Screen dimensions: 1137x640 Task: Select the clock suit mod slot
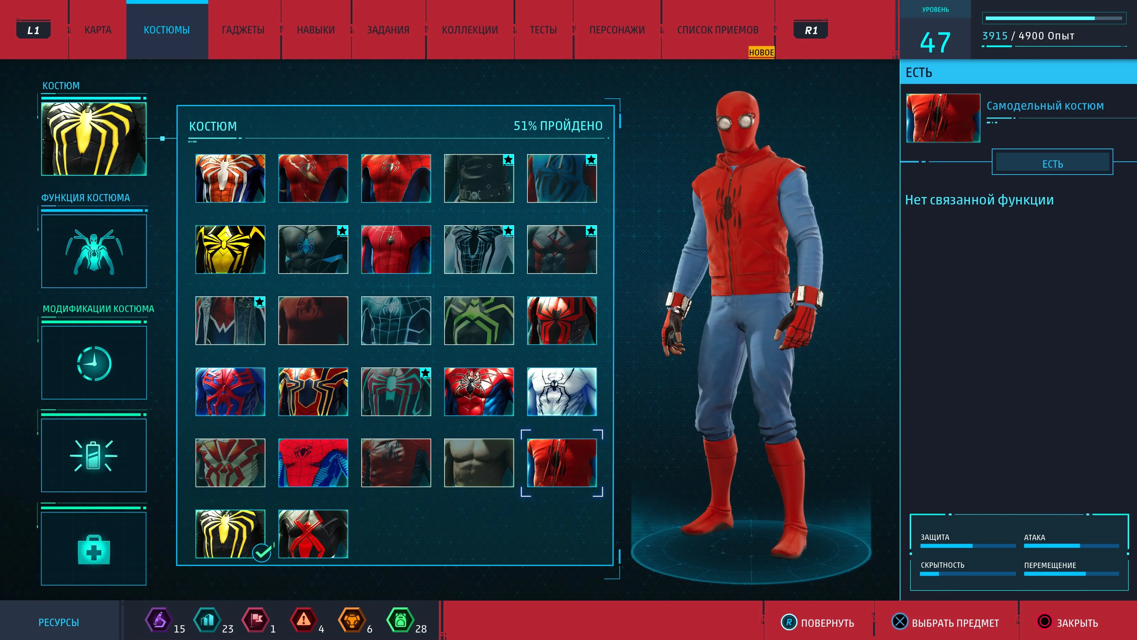click(94, 363)
